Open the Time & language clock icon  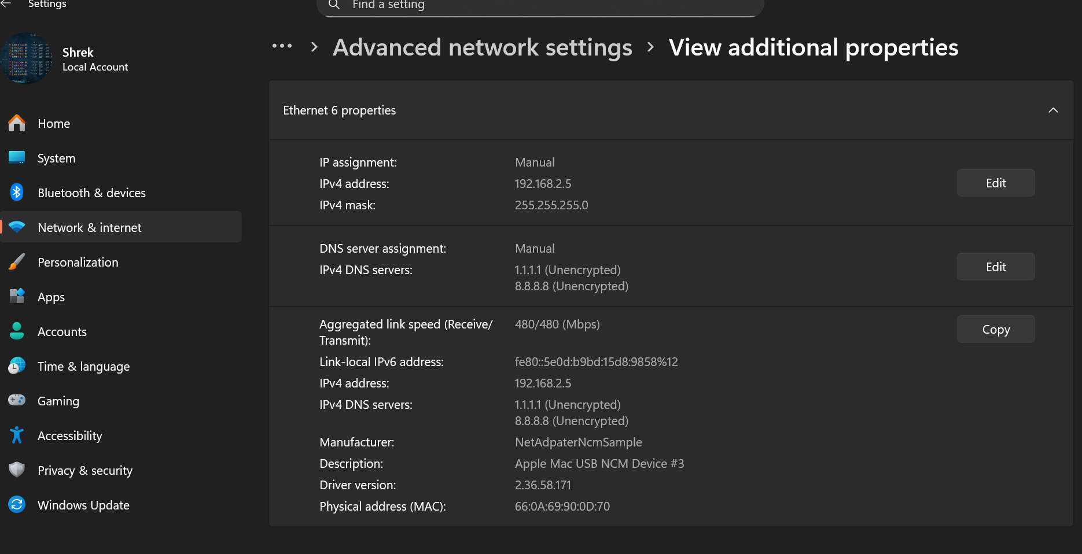[17, 365]
